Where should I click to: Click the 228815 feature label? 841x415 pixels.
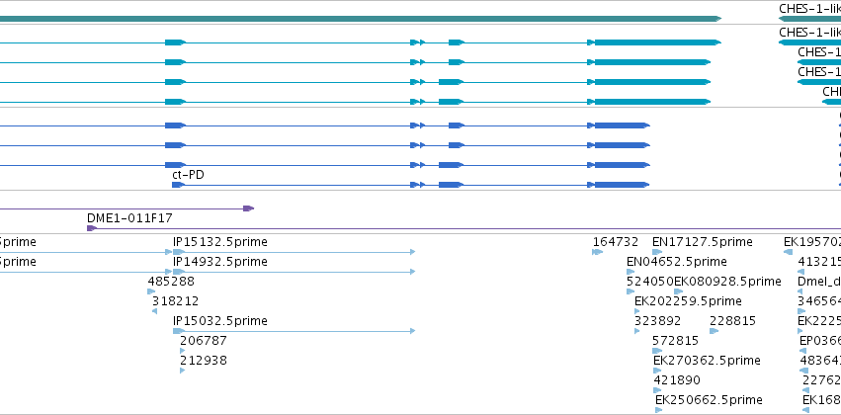coord(732,320)
